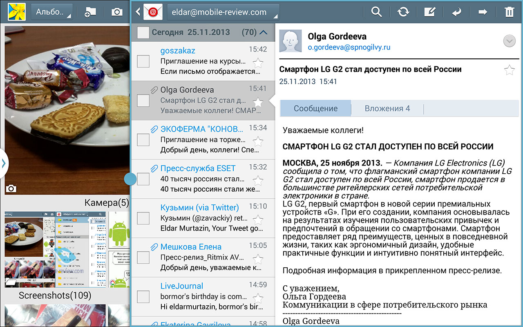Tap Olga Gordeeva's contact avatar
The width and height of the screenshot is (523, 327).
point(291,41)
